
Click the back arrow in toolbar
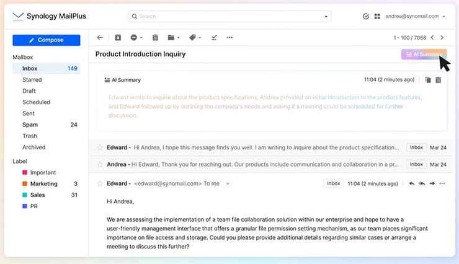click(x=100, y=37)
